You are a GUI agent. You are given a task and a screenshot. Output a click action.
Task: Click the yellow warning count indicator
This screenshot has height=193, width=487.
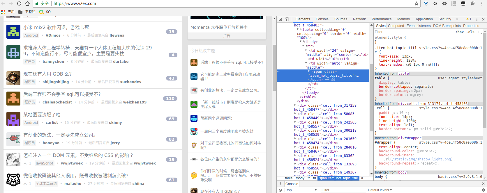click(469, 19)
